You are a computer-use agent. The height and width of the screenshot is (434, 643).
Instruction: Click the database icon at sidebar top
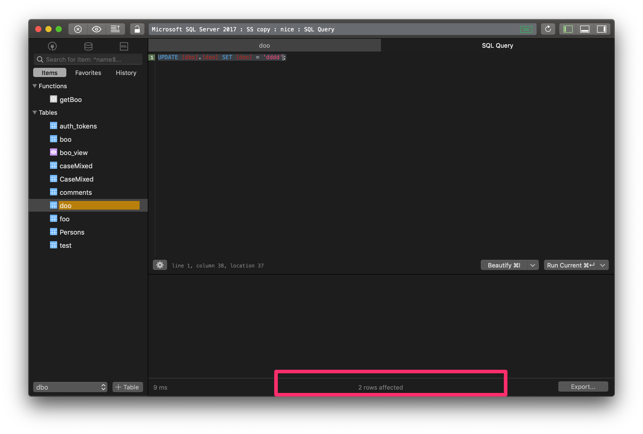coord(88,46)
